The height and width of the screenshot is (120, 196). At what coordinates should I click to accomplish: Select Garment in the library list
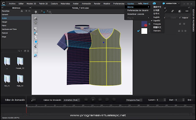click(5, 14)
